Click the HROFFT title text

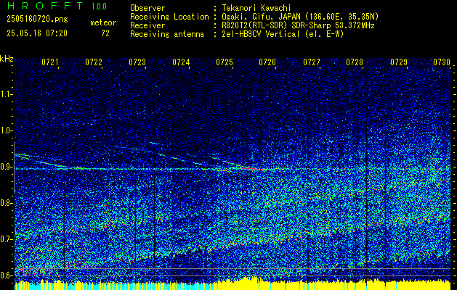(44, 6)
